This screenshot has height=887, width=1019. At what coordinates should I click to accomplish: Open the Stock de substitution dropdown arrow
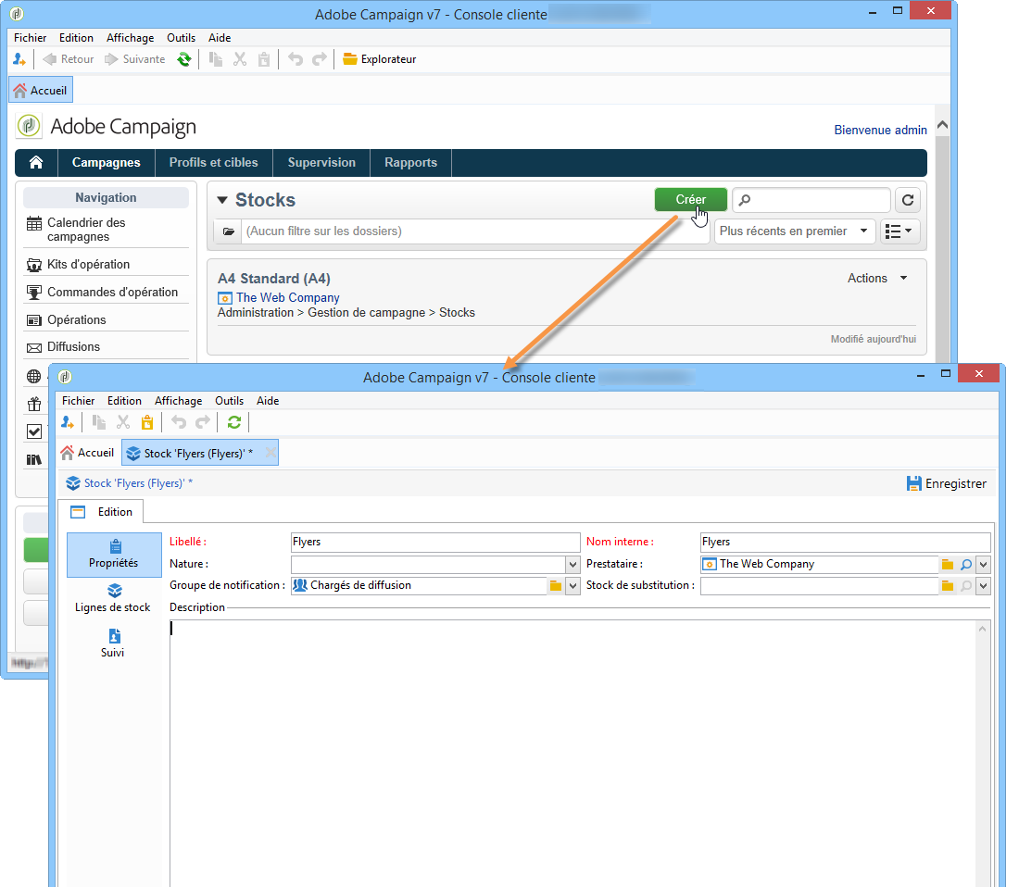coord(983,586)
